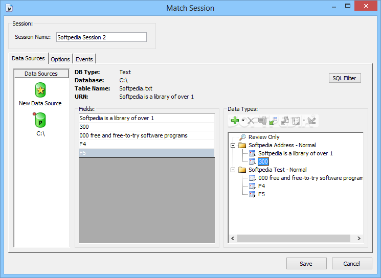Open the dropdown arrow beside the properties list icon
This screenshot has height=278, width=381.
[x=304, y=121]
